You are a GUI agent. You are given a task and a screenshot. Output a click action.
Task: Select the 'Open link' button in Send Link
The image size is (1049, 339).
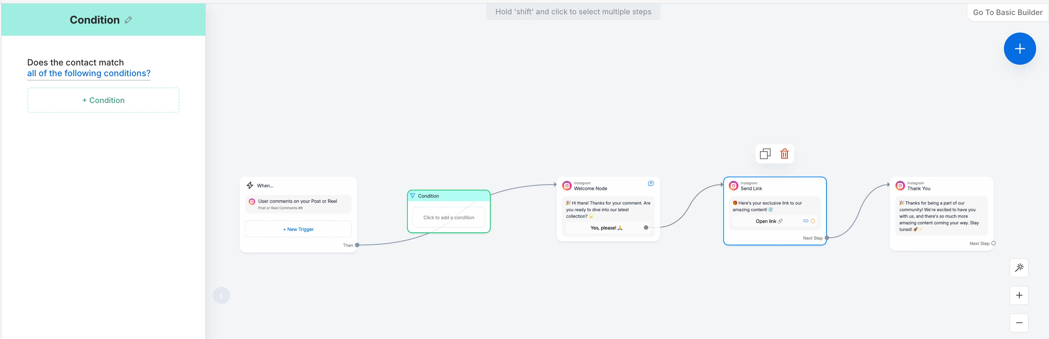[769, 221]
